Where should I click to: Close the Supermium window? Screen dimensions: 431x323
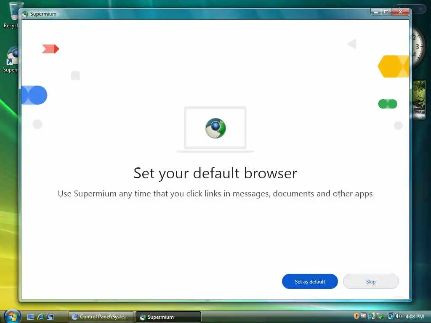401,12
